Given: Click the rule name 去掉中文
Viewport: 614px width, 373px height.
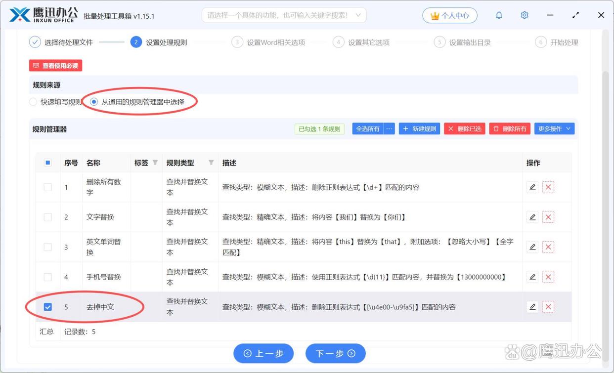Looking at the screenshot, I should point(100,307).
